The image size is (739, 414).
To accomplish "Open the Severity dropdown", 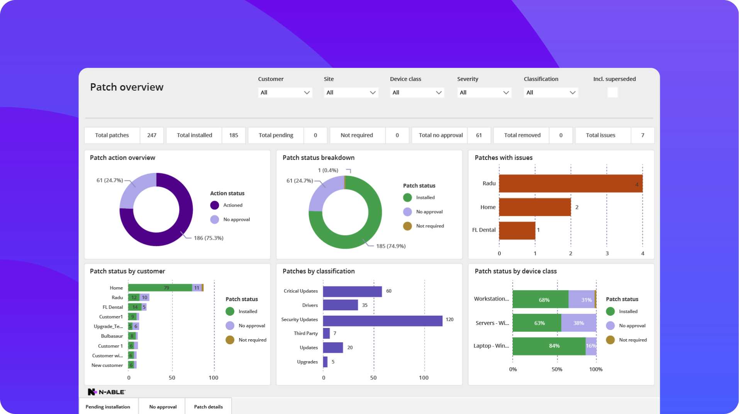I will coord(484,93).
